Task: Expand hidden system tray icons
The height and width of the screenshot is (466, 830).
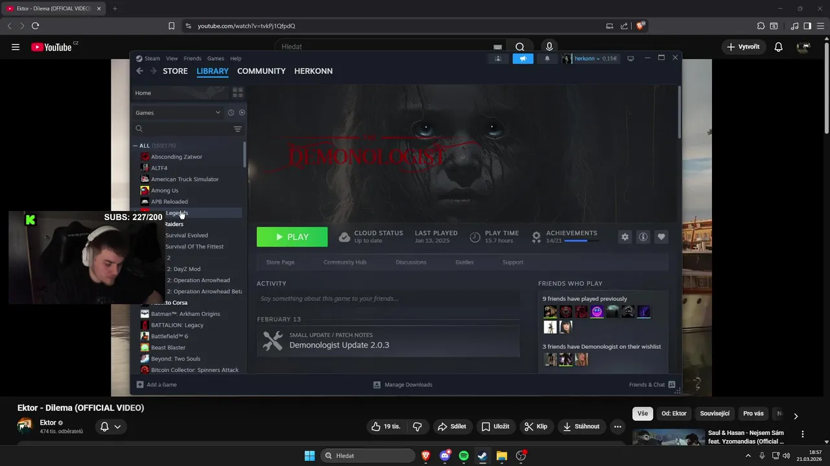Action: coord(748,456)
